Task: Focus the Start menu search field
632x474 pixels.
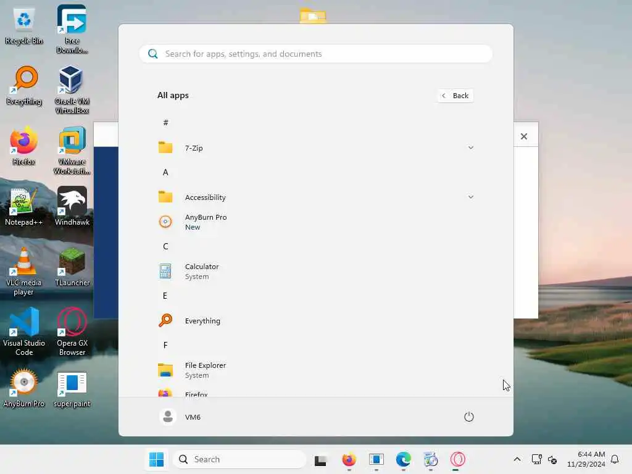Action: (315, 54)
